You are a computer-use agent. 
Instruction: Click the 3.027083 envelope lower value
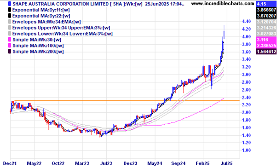[266, 34]
